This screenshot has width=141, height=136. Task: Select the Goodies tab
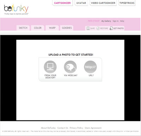[x=67, y=28]
